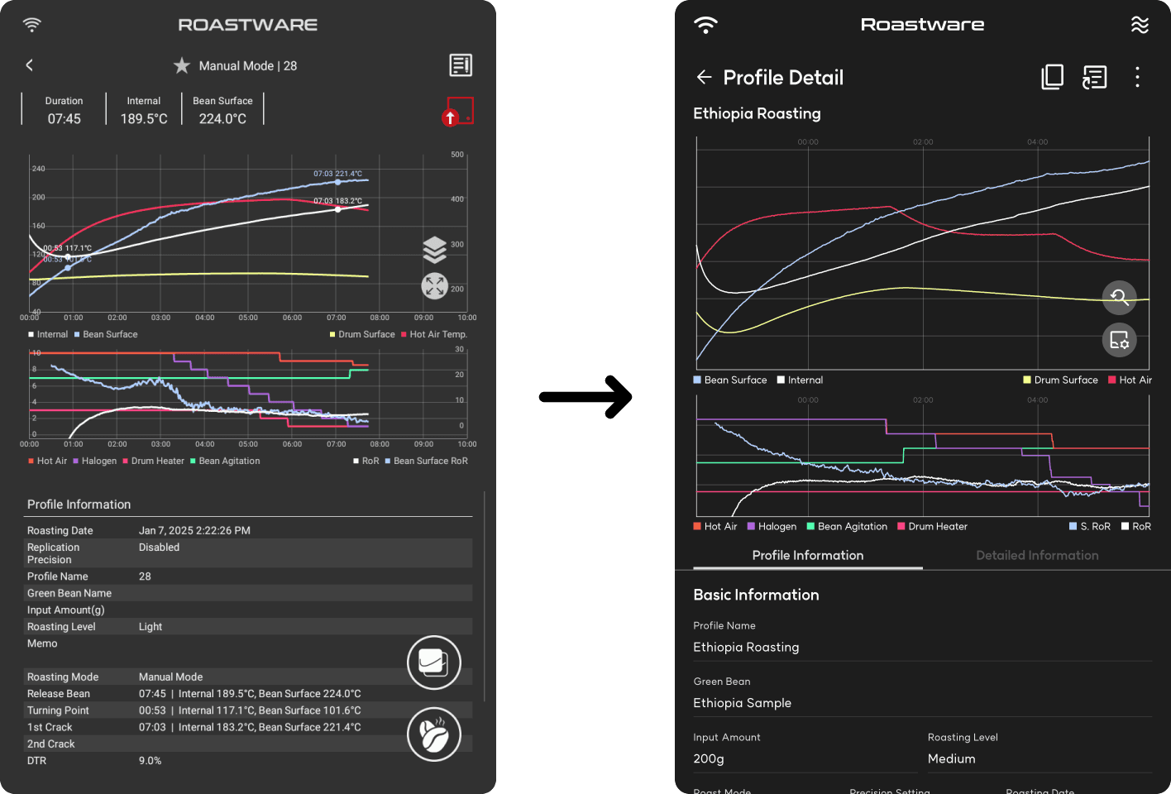This screenshot has width=1171, height=794.
Task: Toggle Hot Air Temp. series in left legend
Action: click(434, 334)
